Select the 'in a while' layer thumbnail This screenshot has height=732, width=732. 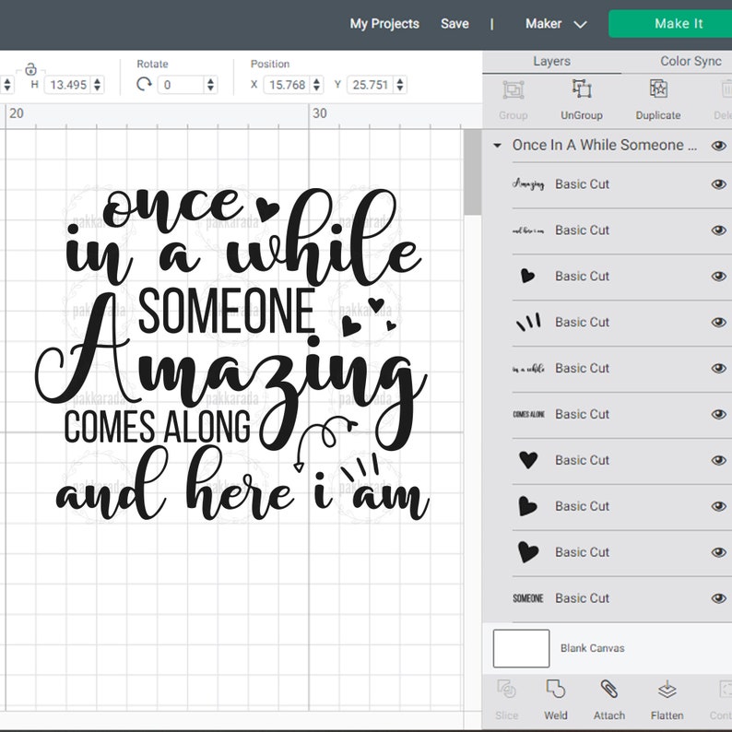528,369
